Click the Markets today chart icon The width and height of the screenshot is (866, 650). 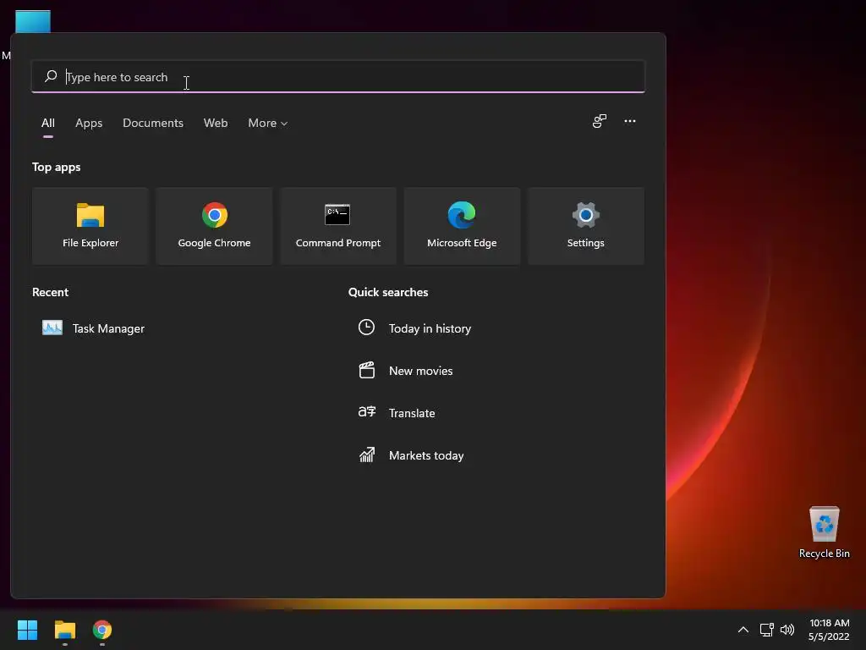click(x=367, y=454)
